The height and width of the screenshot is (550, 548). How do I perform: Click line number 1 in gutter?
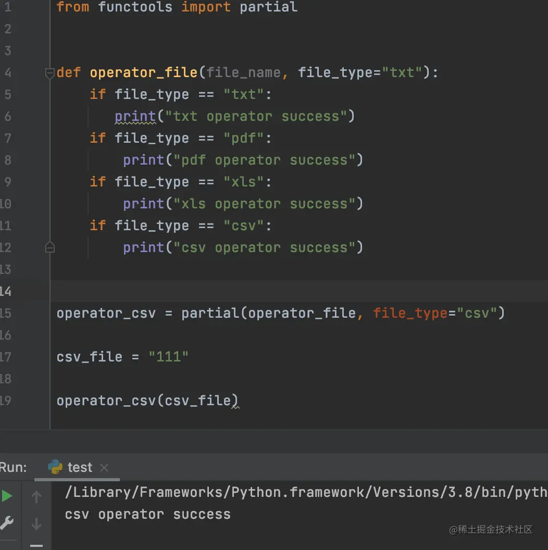point(8,7)
